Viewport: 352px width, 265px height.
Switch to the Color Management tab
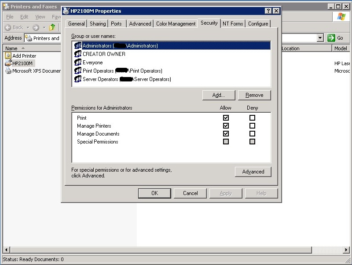[176, 23]
